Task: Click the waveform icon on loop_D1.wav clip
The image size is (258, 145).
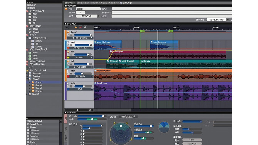Action: [x=95, y=83]
